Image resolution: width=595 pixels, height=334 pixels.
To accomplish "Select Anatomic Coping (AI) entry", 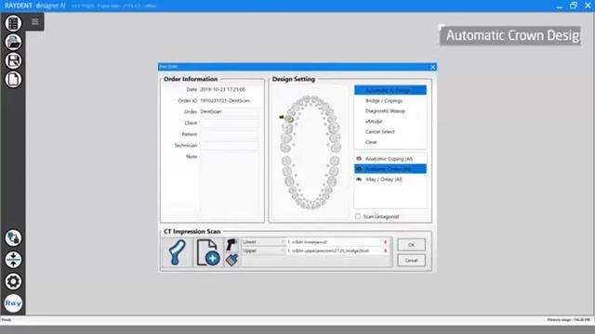I will [x=390, y=159].
